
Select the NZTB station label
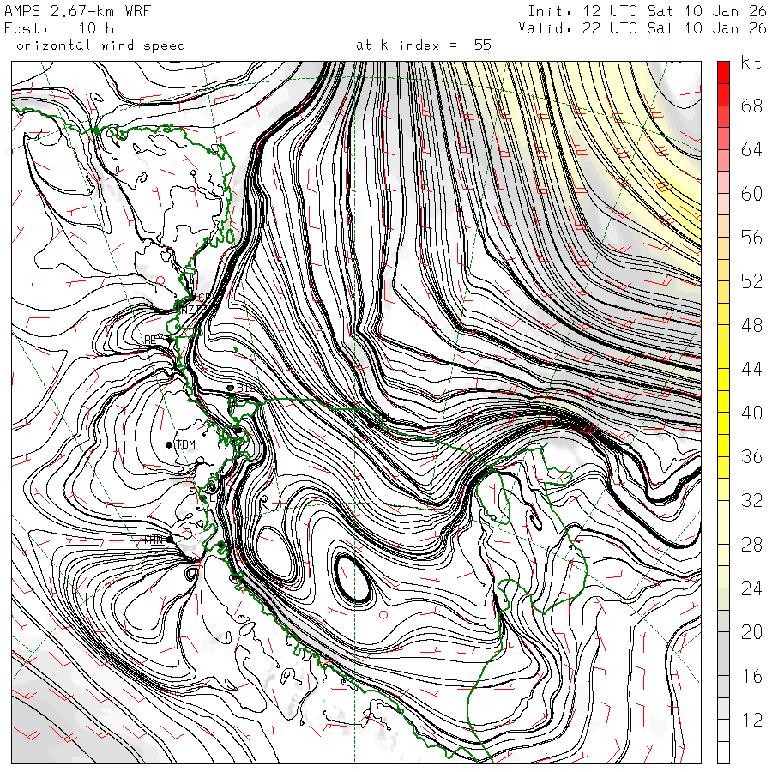pyautogui.click(x=194, y=309)
